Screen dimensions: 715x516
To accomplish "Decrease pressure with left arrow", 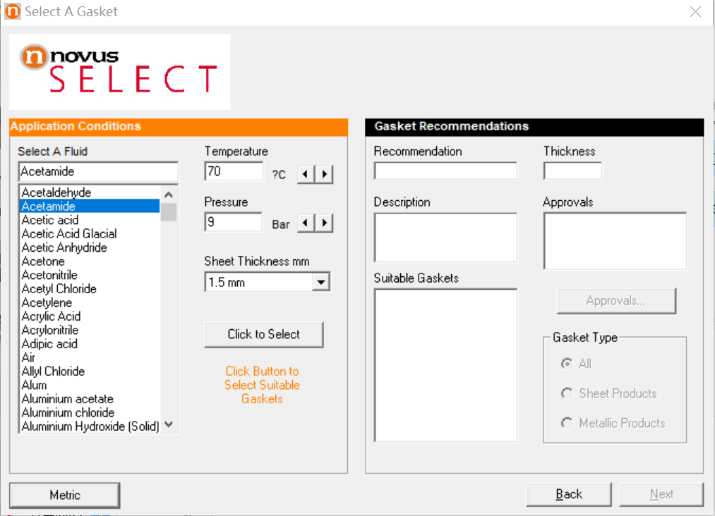I will [306, 223].
